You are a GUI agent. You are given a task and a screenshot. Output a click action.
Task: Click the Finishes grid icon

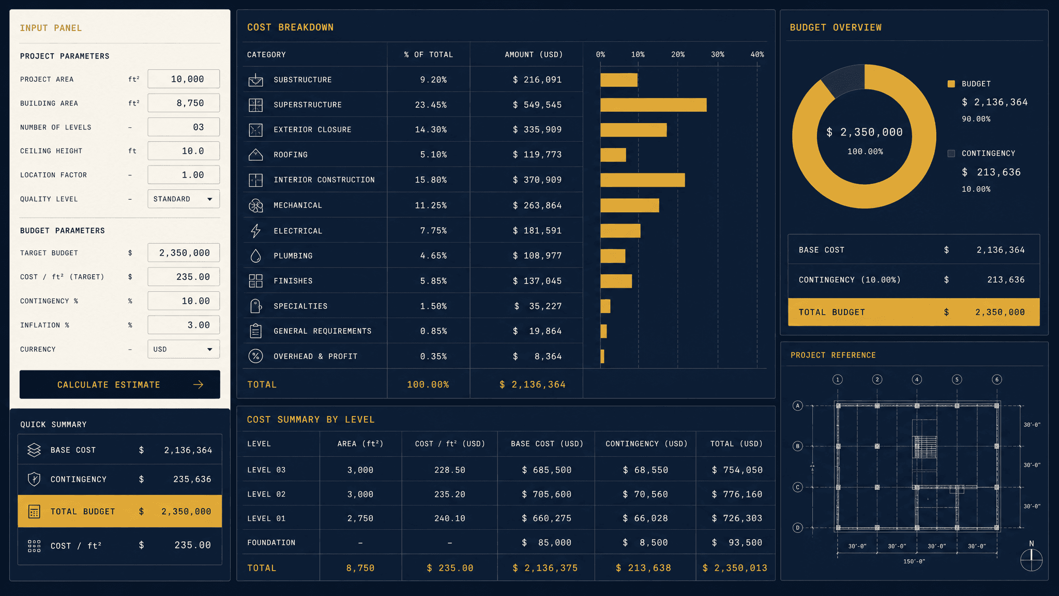pyautogui.click(x=255, y=281)
